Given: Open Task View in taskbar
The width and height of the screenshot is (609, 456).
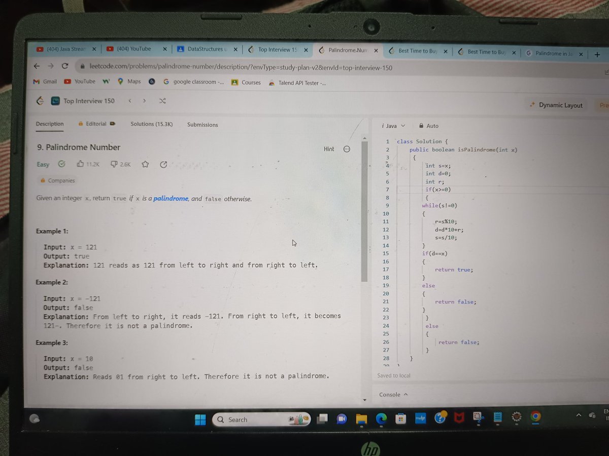Looking at the screenshot, I should point(322,419).
